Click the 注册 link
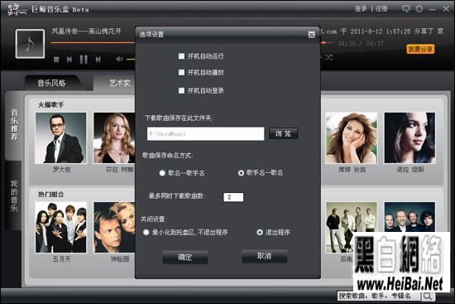 (381, 9)
